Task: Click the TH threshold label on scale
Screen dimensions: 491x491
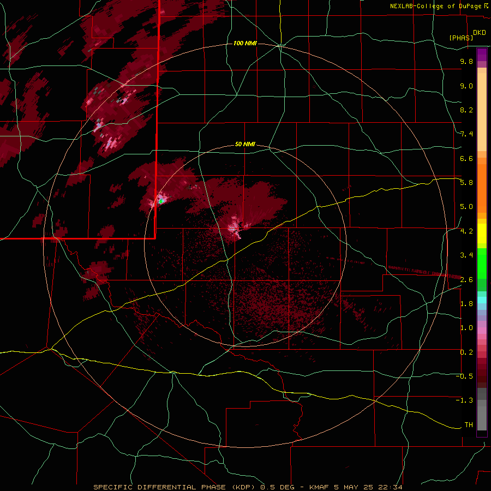Action: pyautogui.click(x=469, y=425)
